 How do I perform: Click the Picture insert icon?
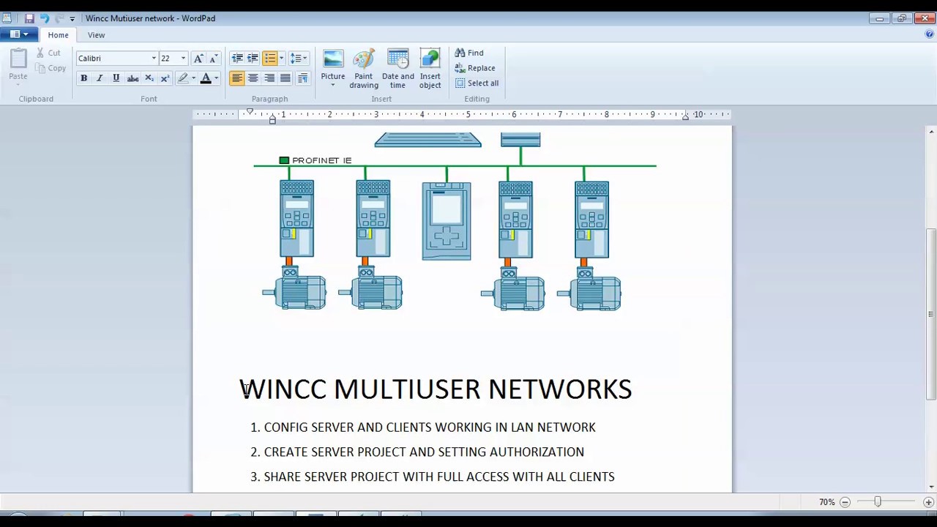(333, 59)
